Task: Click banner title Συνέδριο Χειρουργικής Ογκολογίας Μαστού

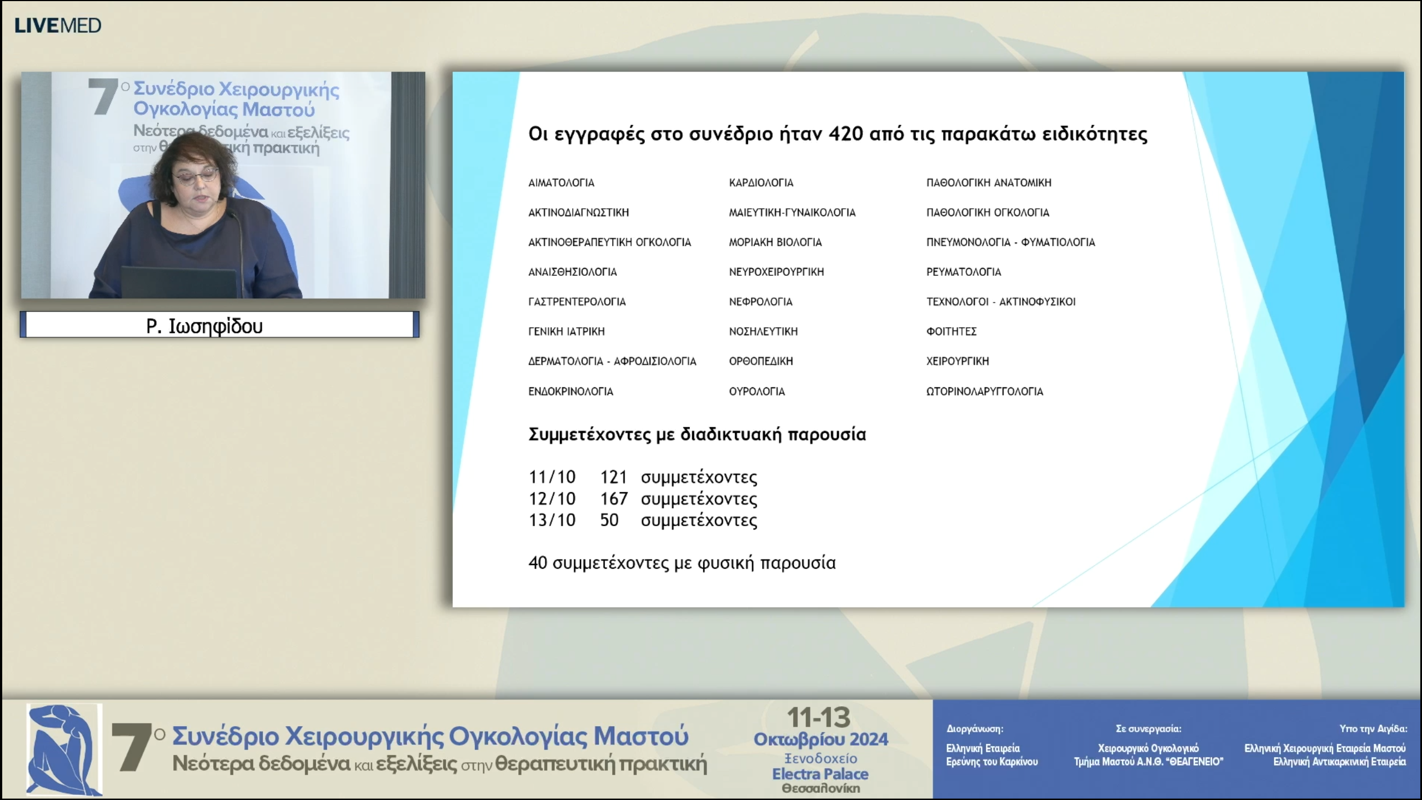Action: [430, 736]
